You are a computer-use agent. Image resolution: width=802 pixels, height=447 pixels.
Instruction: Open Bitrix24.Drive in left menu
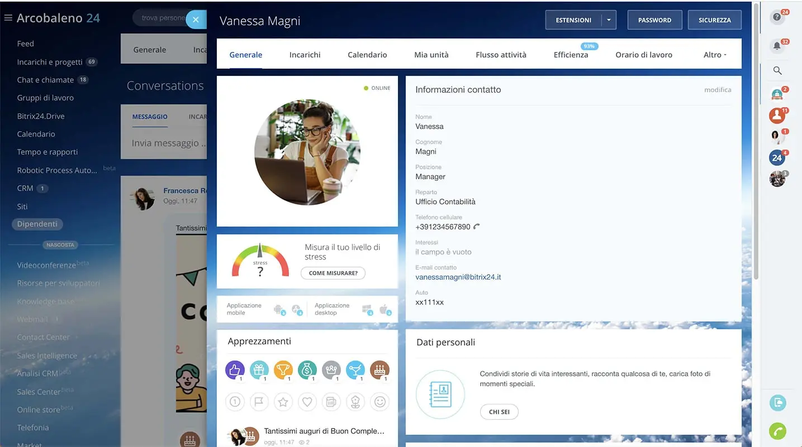tap(41, 116)
